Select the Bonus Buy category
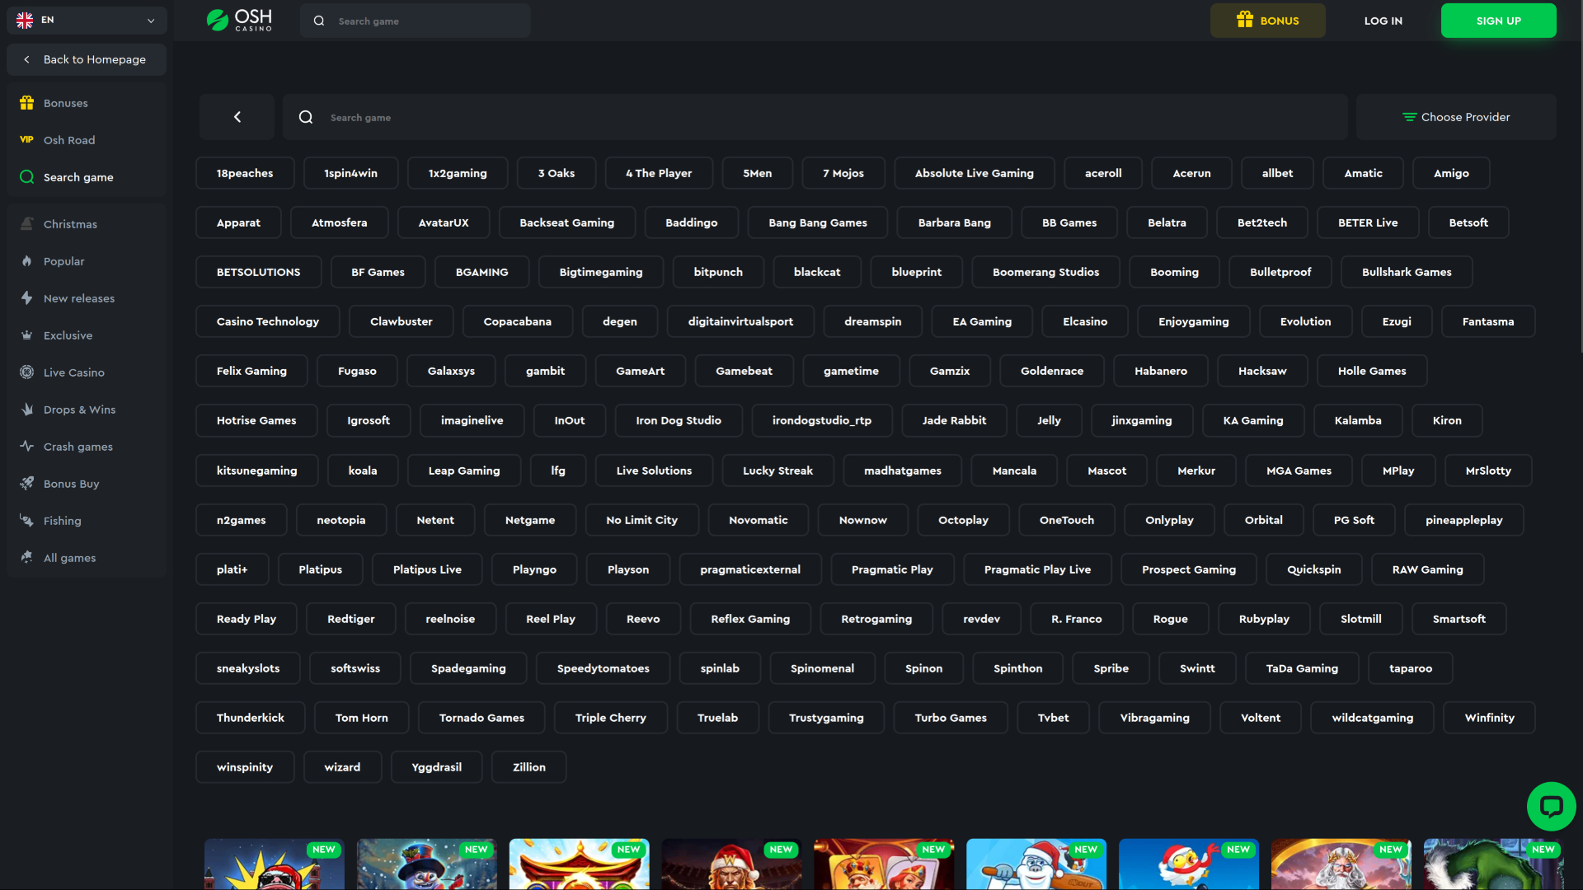This screenshot has width=1583, height=890. click(27, 483)
